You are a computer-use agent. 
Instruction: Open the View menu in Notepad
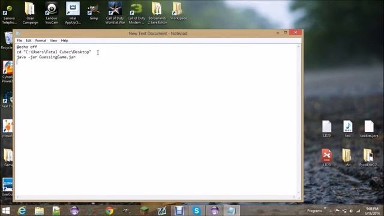53,41
